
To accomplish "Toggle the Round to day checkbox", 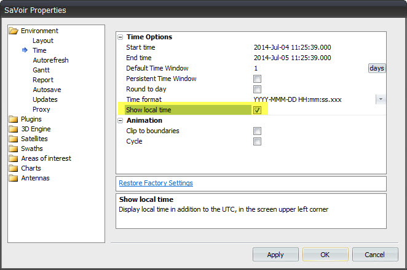I will tap(257, 89).
